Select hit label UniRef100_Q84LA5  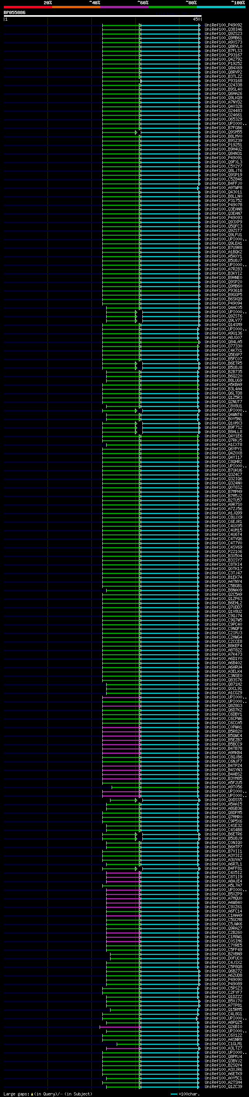point(223,342)
